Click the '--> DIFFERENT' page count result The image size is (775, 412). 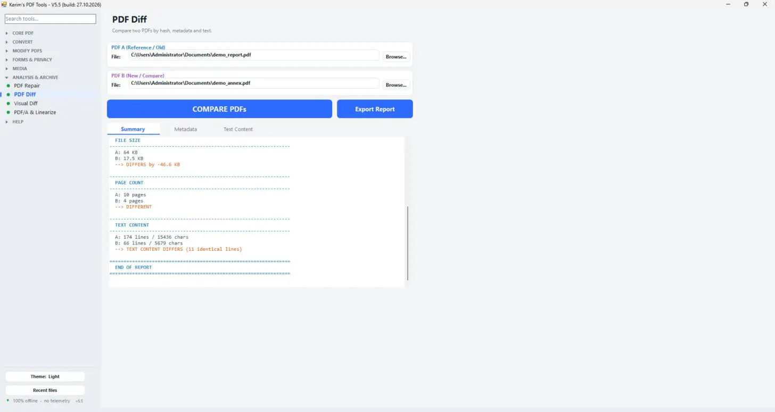pos(133,207)
